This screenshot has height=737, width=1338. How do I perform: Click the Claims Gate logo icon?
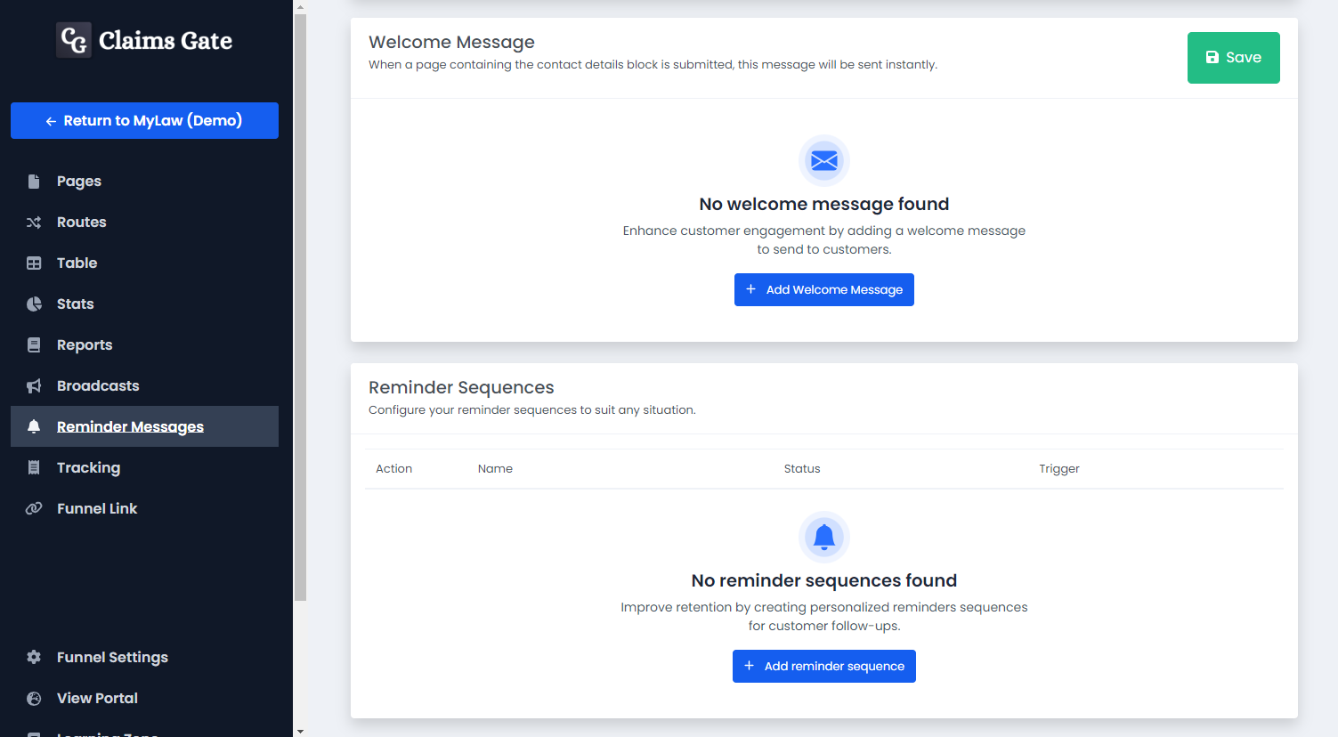74,40
